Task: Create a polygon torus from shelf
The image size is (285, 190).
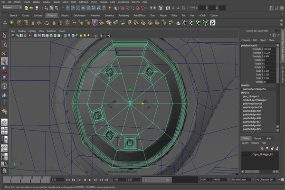Action: pyautogui.click(x=47, y=23)
